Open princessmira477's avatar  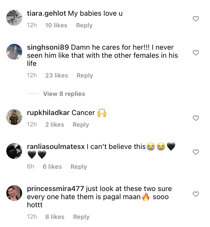click(14, 193)
